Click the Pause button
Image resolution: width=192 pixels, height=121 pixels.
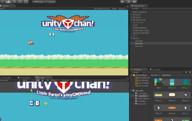(128, 2)
